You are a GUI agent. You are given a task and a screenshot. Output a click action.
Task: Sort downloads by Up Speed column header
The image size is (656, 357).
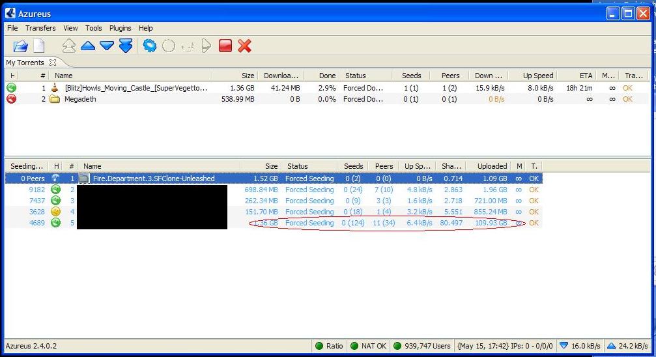pyautogui.click(x=533, y=76)
